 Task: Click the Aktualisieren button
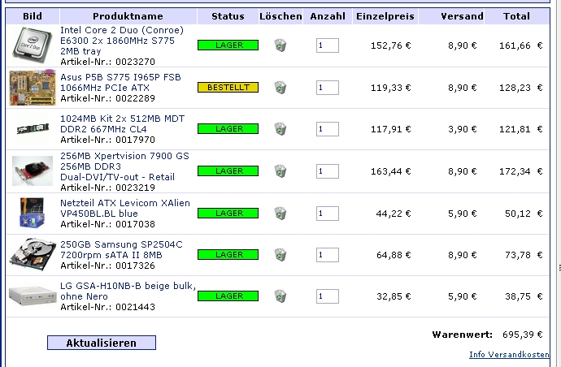(102, 343)
